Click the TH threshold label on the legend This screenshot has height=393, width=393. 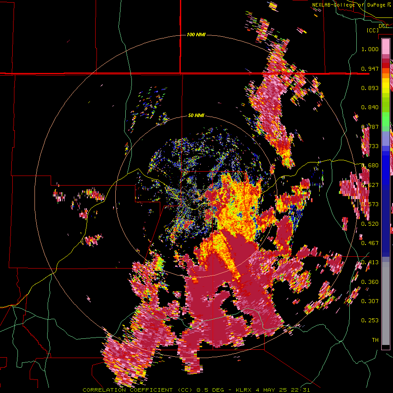point(375,340)
